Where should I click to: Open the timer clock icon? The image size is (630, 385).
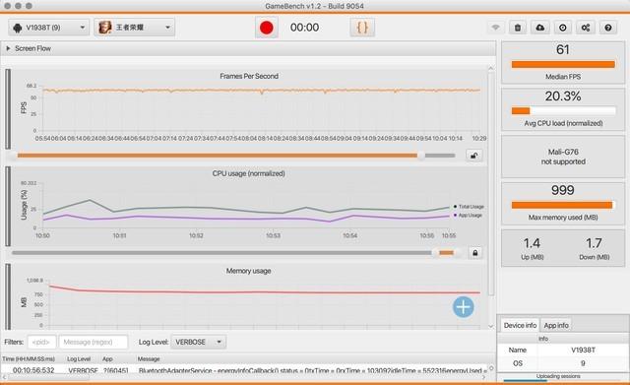562,28
